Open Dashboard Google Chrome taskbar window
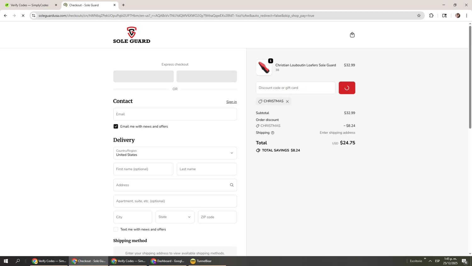Screen dimensions: 472x266 [168, 261]
